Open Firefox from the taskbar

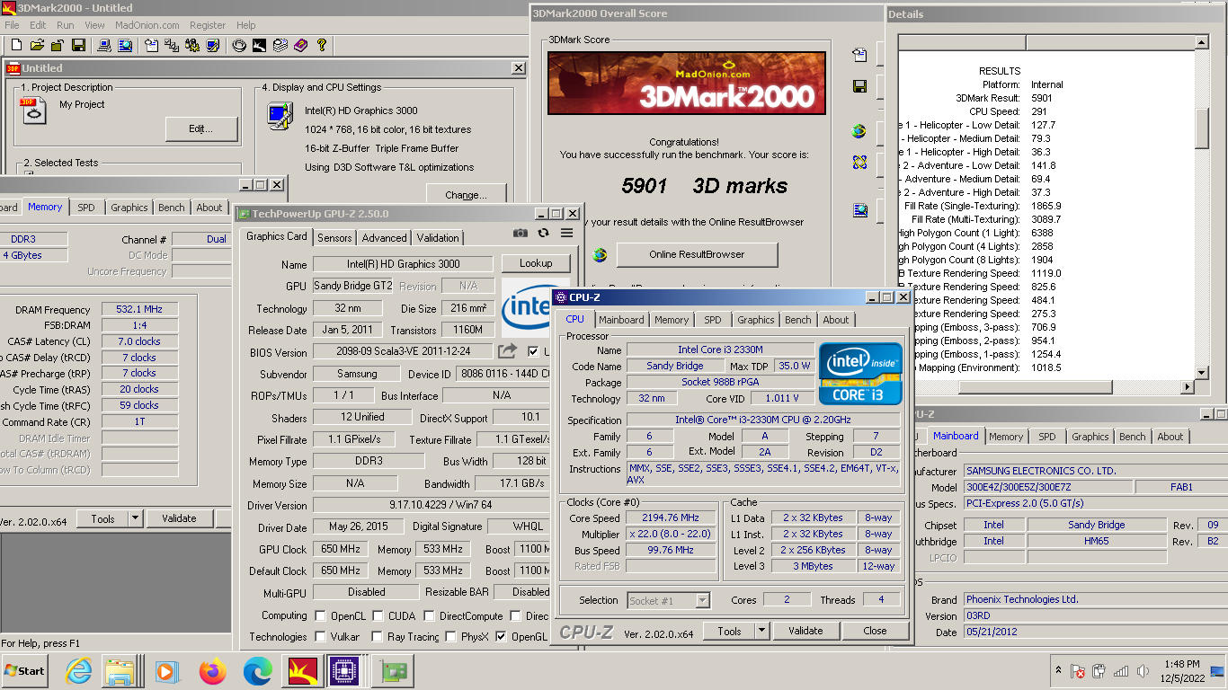coord(213,671)
